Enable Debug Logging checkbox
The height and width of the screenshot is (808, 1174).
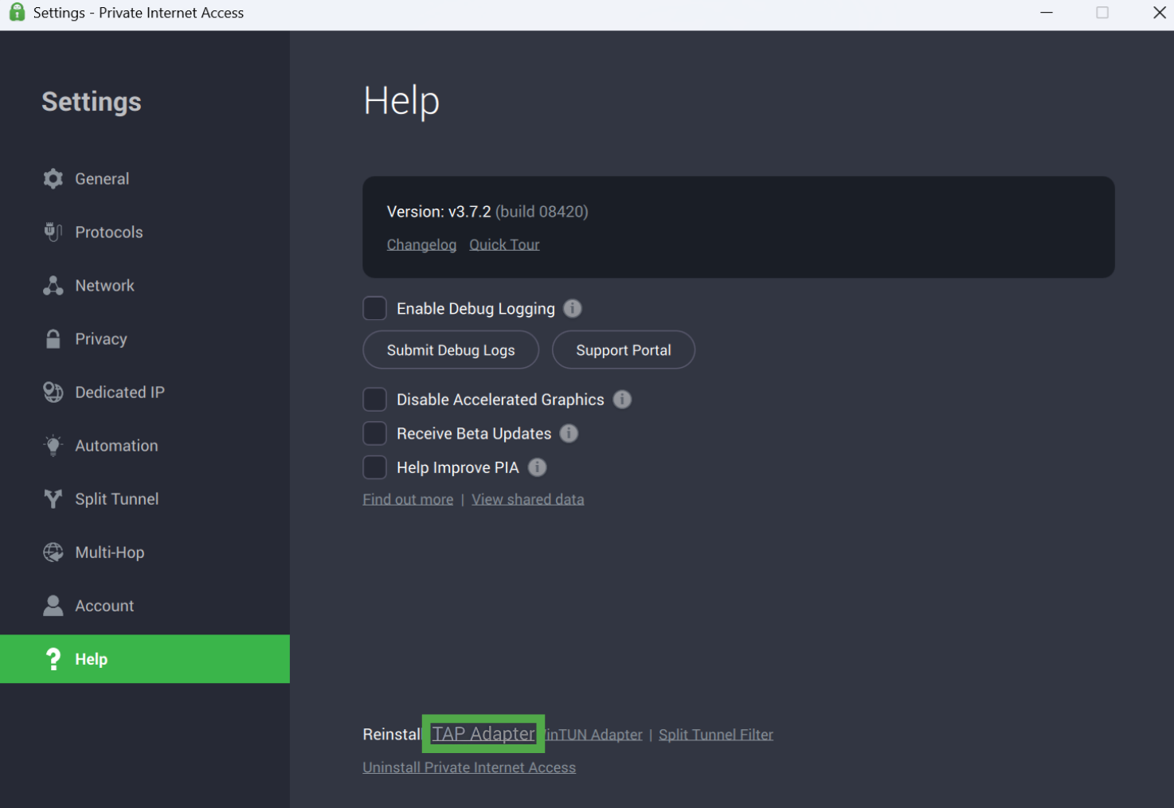[374, 308]
